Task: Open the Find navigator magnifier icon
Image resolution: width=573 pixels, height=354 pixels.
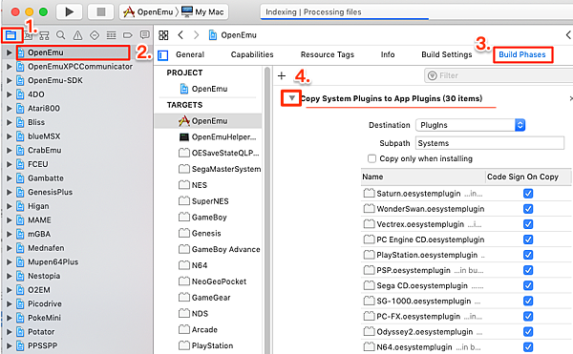Action: pyautogui.click(x=61, y=35)
